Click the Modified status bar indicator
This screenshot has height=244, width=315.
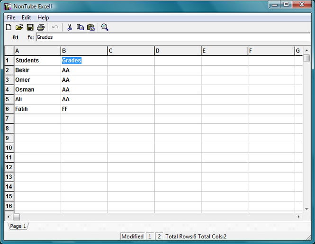point(132,236)
